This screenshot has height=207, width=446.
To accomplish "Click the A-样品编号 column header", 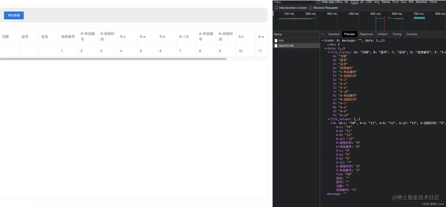I will 206,37.
